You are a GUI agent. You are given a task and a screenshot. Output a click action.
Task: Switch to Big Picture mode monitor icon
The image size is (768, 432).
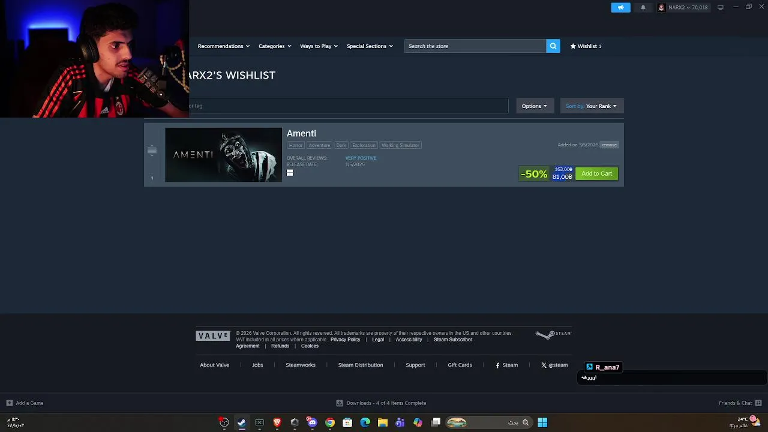tap(720, 7)
